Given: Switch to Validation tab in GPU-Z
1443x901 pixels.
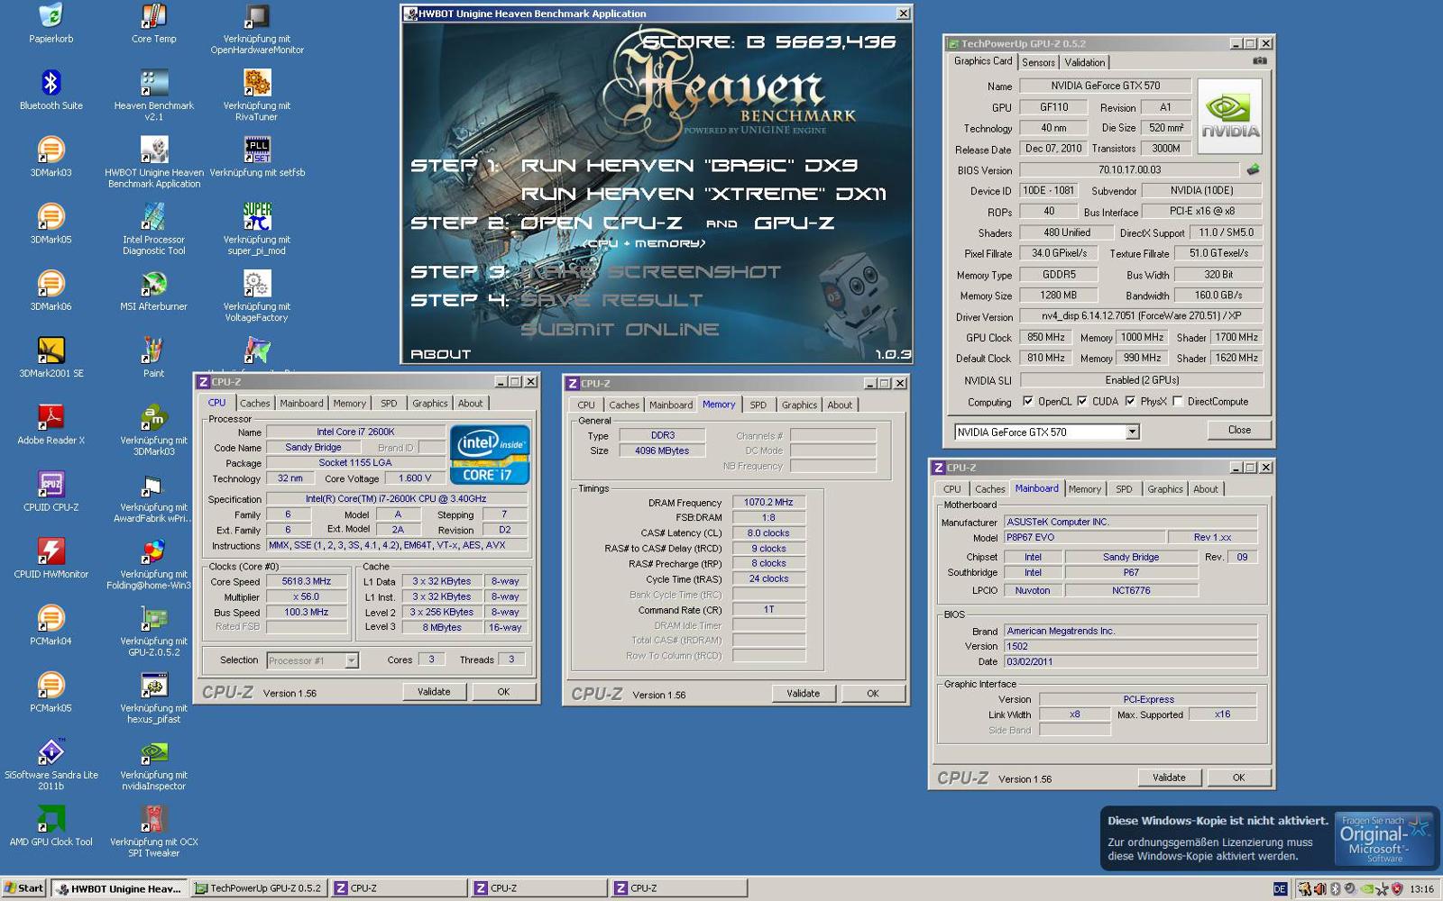Looking at the screenshot, I should pyautogui.click(x=1084, y=62).
